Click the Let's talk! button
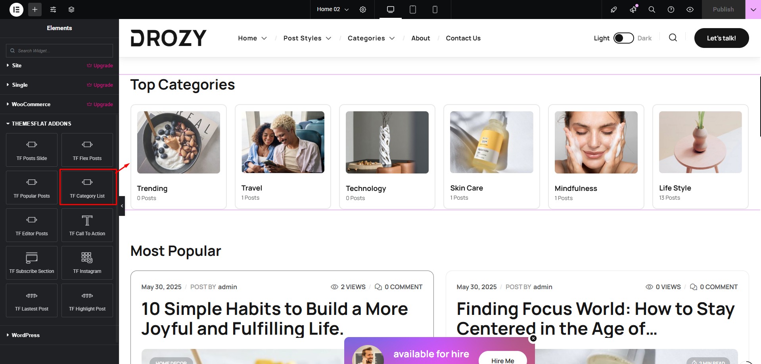 [x=721, y=38]
